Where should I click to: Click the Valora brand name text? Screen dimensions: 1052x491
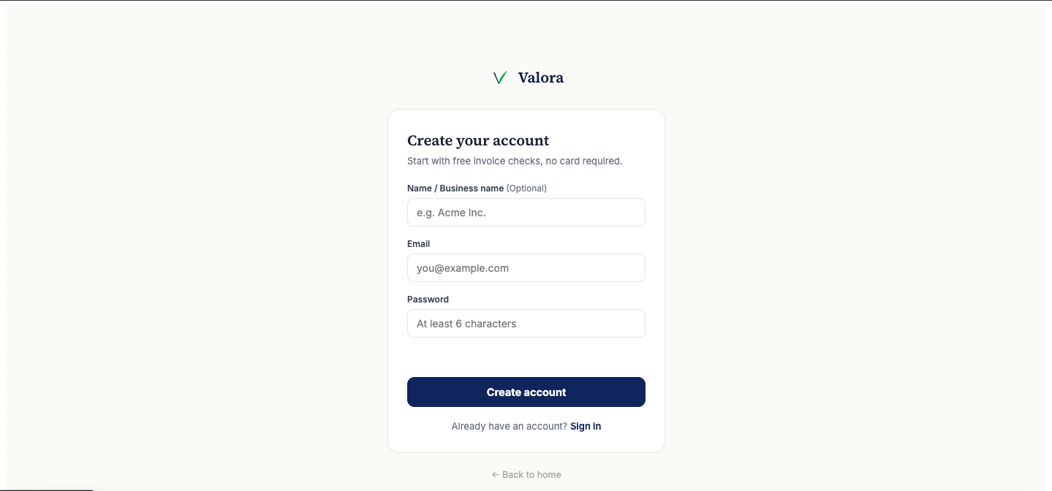click(541, 77)
